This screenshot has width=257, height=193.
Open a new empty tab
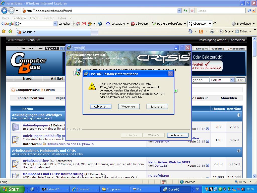tap(95, 32)
